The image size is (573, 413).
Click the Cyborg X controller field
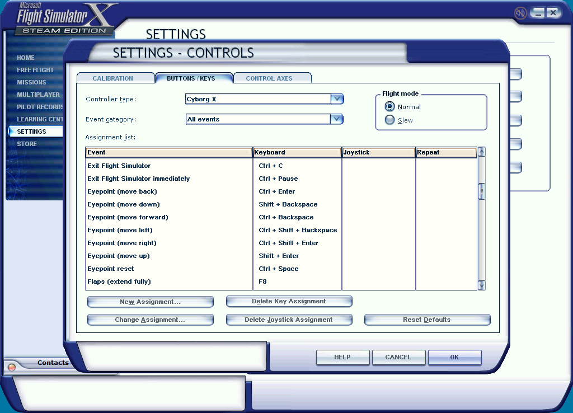coord(258,99)
